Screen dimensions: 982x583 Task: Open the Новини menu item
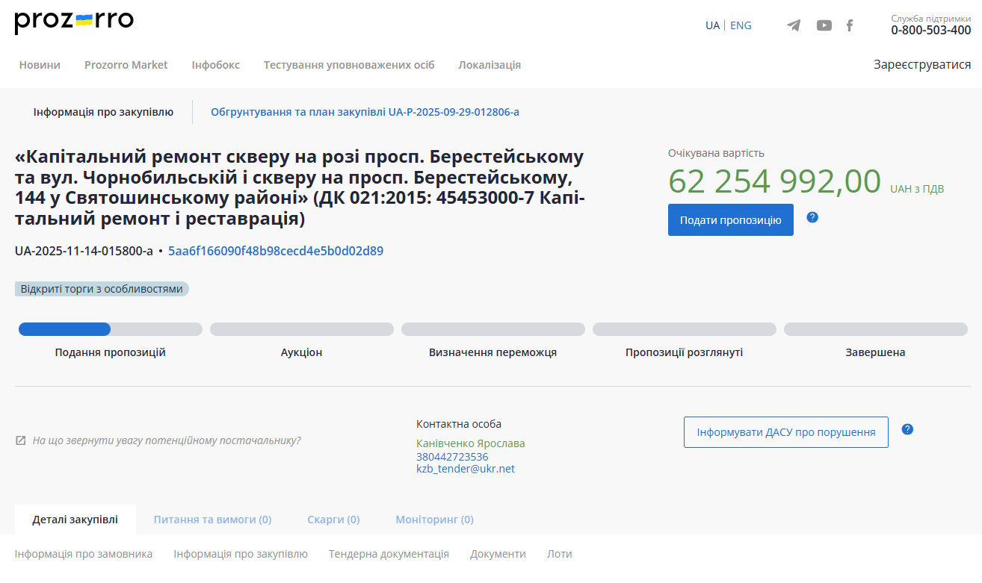pos(40,65)
